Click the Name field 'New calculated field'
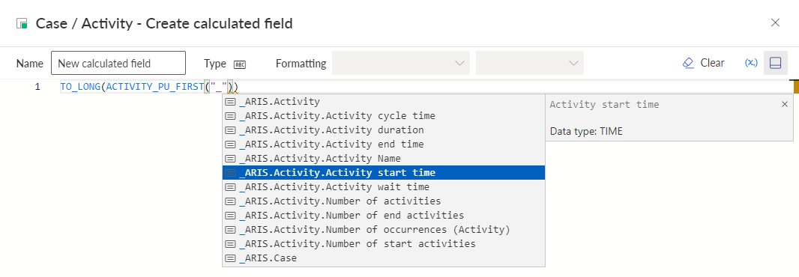Viewport: 799px width, 277px height. click(x=118, y=63)
